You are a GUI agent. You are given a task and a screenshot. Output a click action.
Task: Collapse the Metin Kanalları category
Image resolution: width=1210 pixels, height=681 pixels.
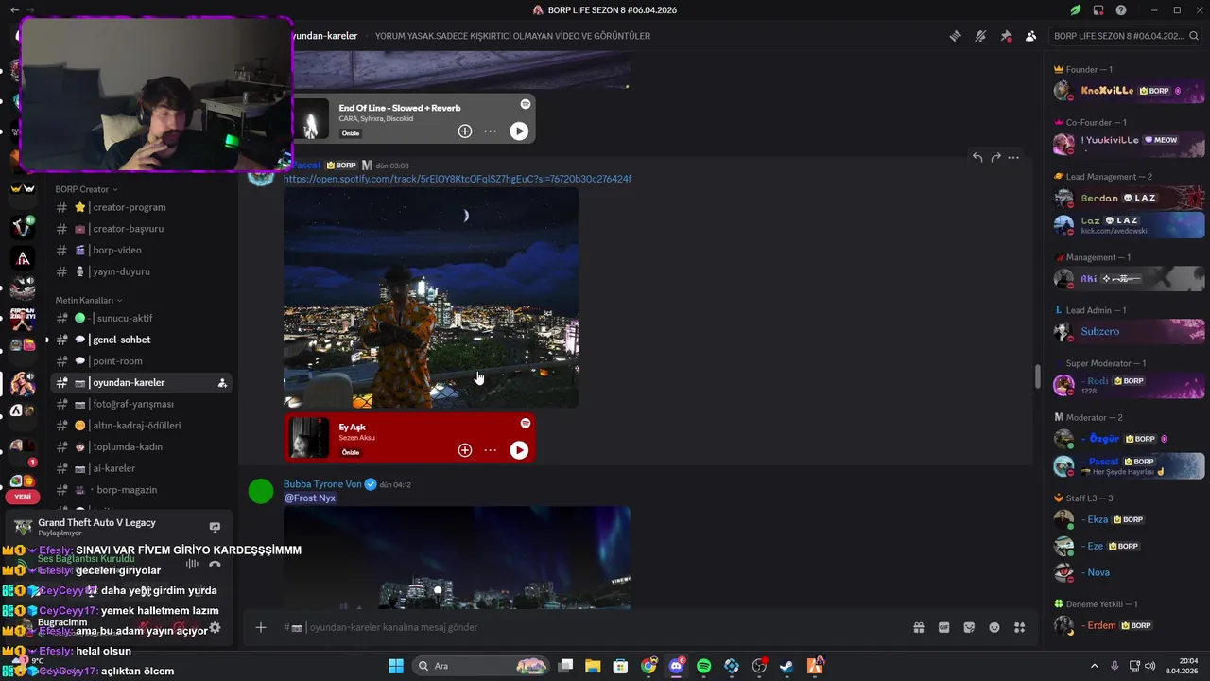tap(88, 300)
